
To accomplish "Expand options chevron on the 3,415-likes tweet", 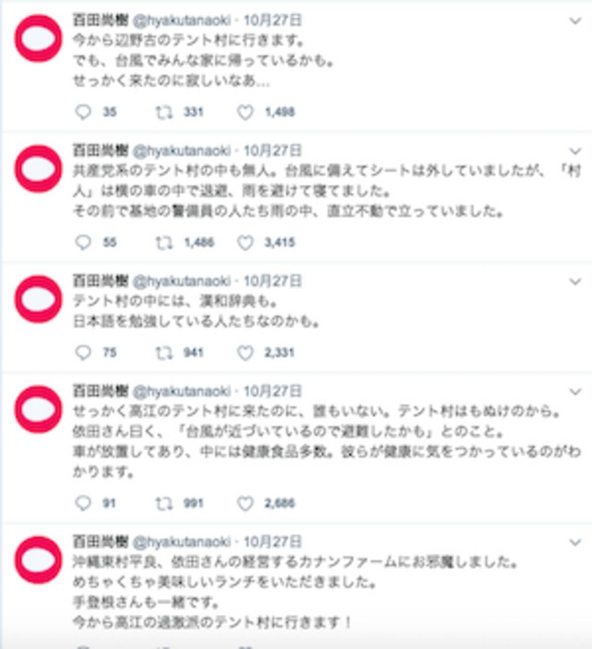I will [575, 150].
